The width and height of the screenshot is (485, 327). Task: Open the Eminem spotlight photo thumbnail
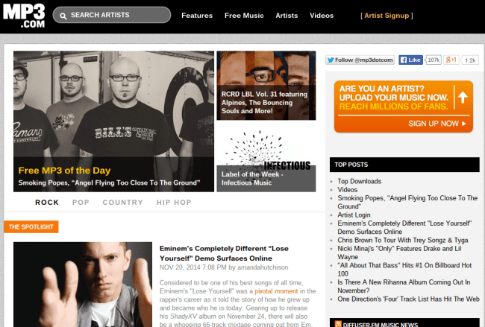pos(83,285)
